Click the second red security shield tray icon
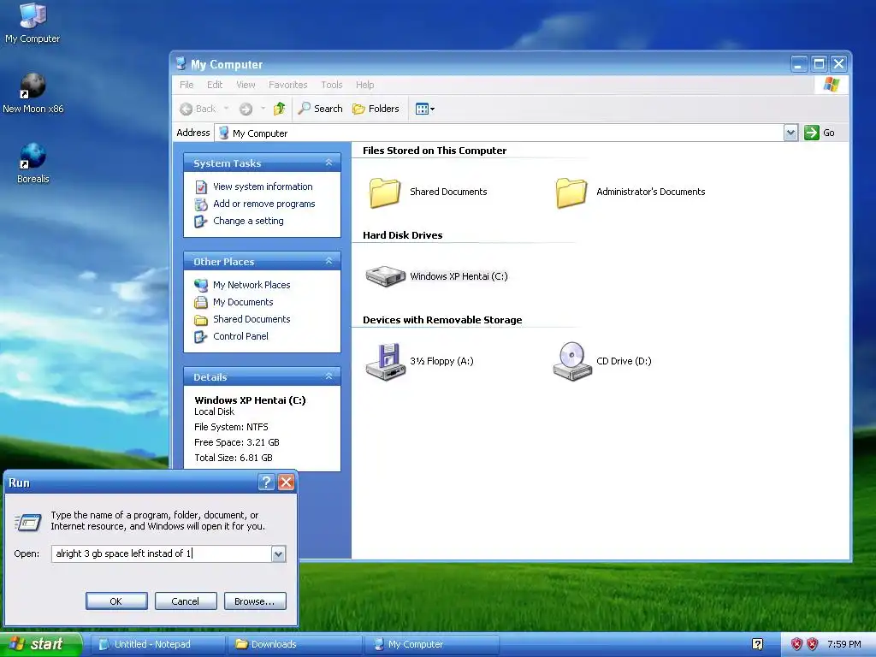The height and width of the screenshot is (657, 876). tap(813, 644)
